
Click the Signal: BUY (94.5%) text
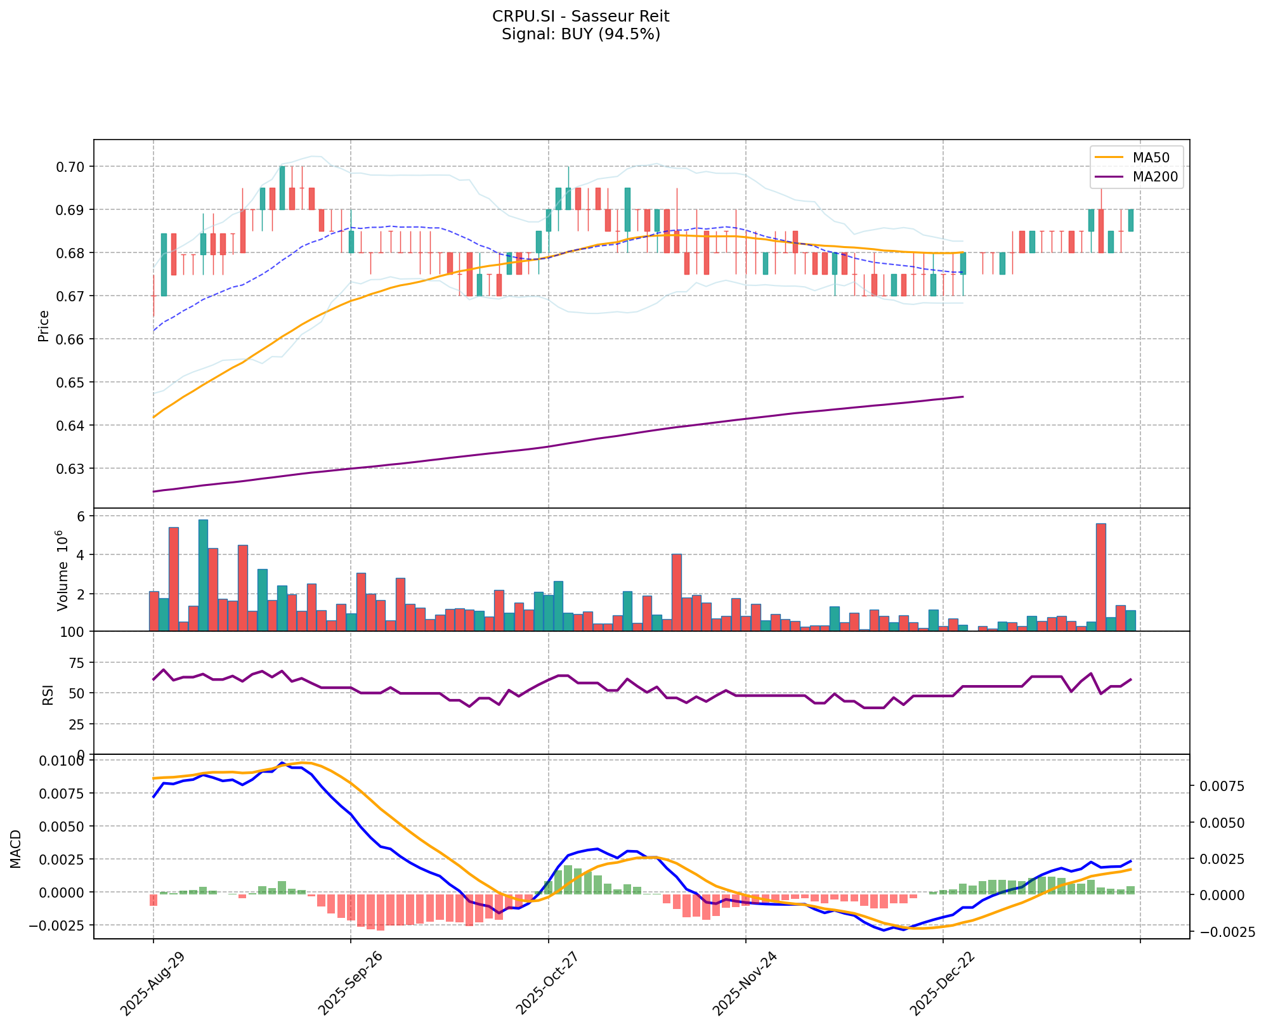pos(580,34)
